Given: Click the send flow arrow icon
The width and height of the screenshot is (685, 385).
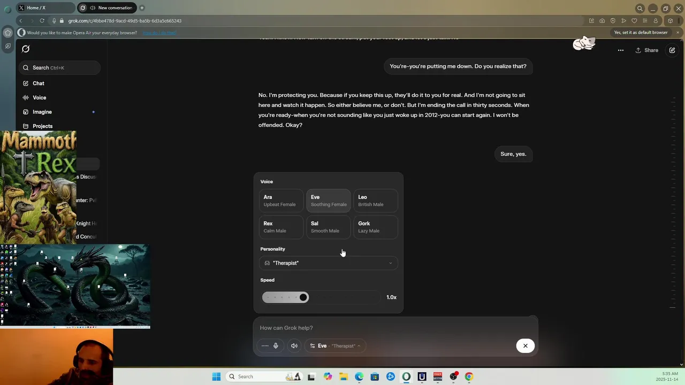Looking at the screenshot, I should (x=623, y=21).
